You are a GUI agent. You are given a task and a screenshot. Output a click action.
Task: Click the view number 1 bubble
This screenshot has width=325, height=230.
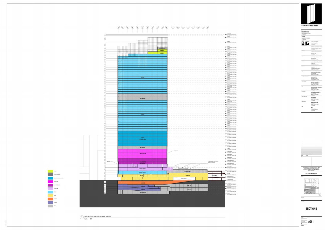pyautogui.click(x=82, y=217)
